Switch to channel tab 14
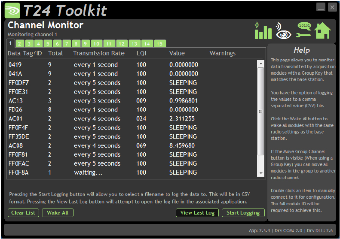The height and width of the screenshot is (239, 340). tap(147, 44)
